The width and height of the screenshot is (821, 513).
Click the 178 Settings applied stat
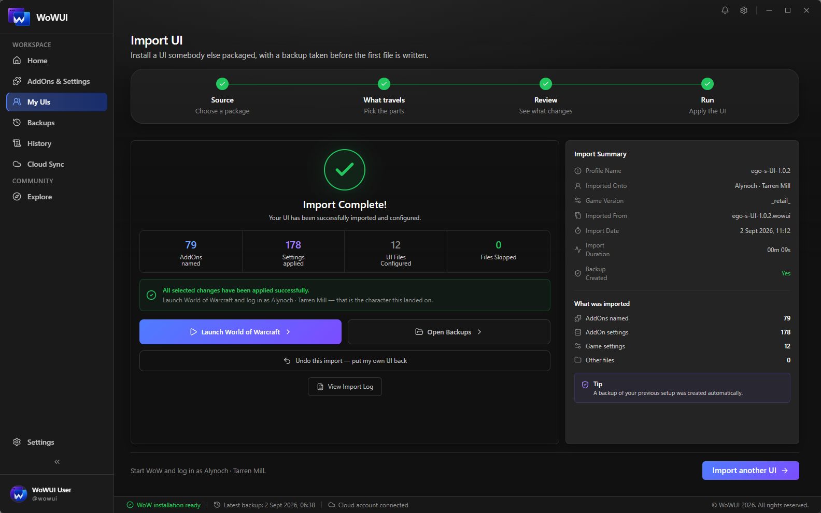[x=293, y=252]
